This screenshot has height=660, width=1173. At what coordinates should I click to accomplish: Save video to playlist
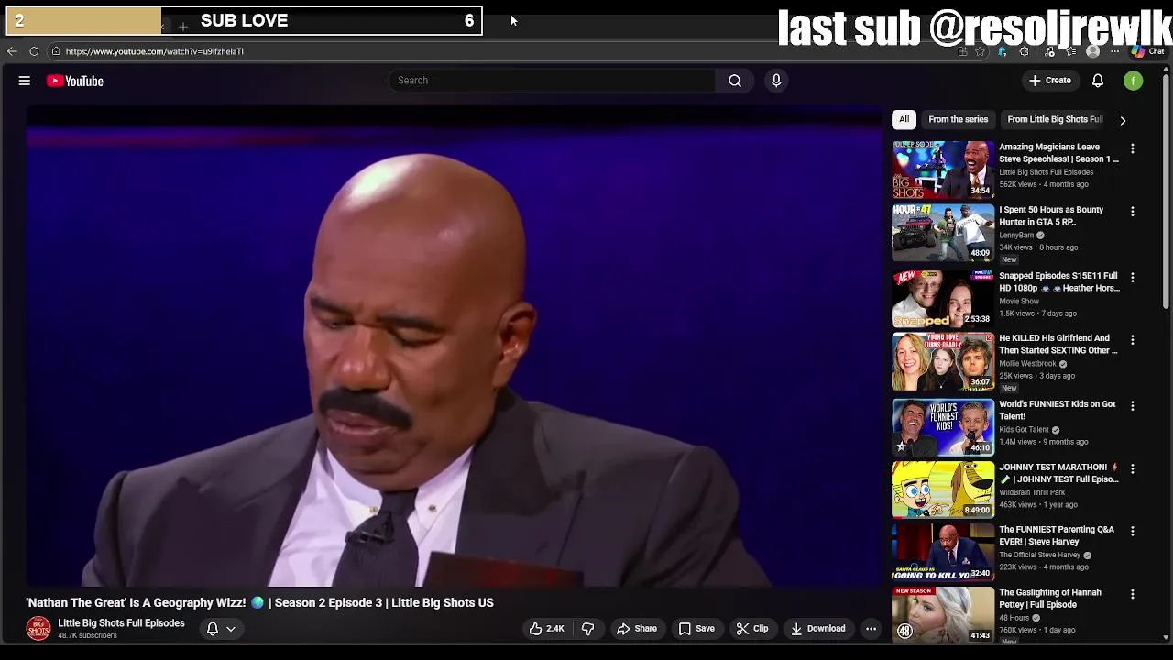tap(696, 628)
